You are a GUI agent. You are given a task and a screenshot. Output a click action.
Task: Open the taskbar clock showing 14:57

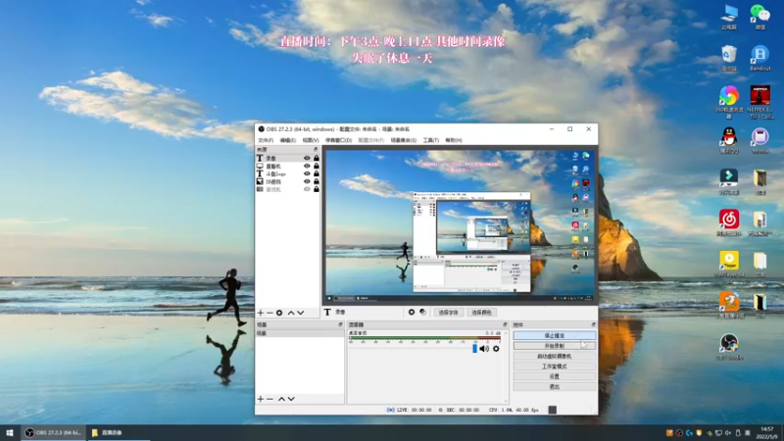pyautogui.click(x=767, y=432)
